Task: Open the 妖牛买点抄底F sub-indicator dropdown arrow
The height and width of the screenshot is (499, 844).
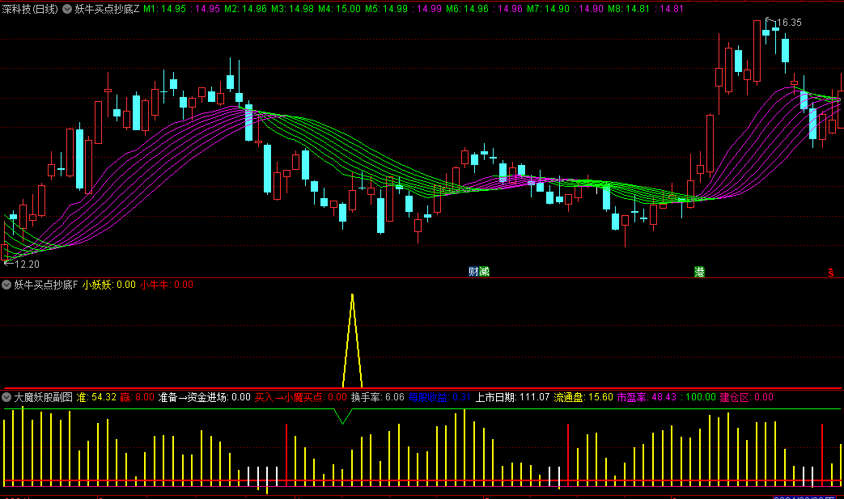Action: tap(6, 285)
